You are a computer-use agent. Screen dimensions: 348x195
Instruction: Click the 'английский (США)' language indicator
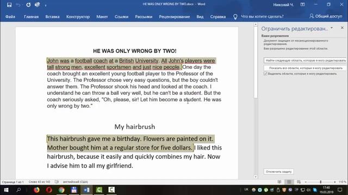click(x=76, y=182)
